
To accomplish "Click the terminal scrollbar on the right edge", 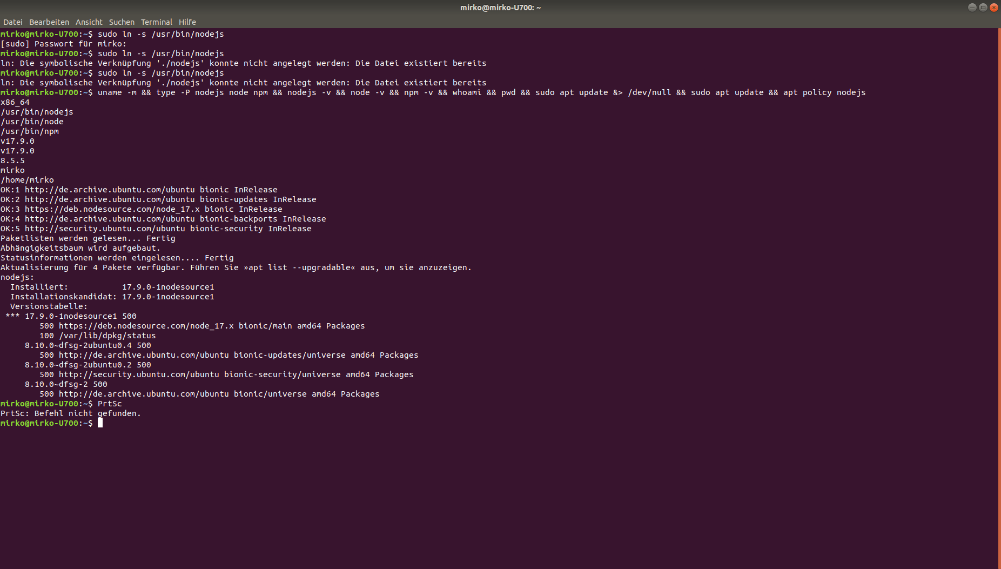I will [999, 298].
